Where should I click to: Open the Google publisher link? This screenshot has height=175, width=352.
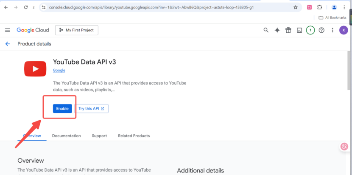coord(59,71)
